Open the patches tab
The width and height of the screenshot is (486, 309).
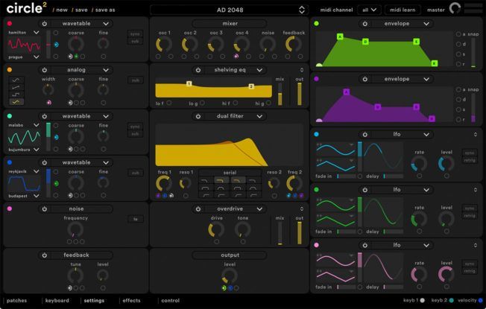coord(16,300)
